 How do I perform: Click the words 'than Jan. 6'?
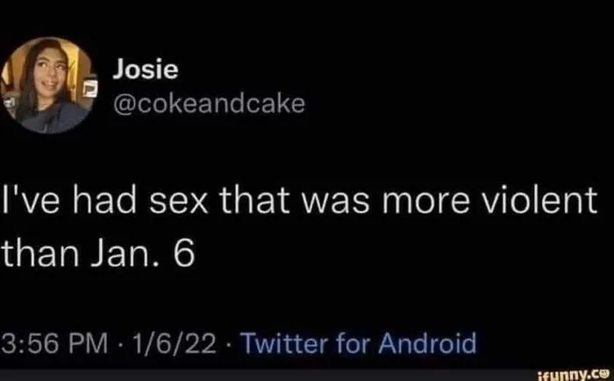coord(103,253)
